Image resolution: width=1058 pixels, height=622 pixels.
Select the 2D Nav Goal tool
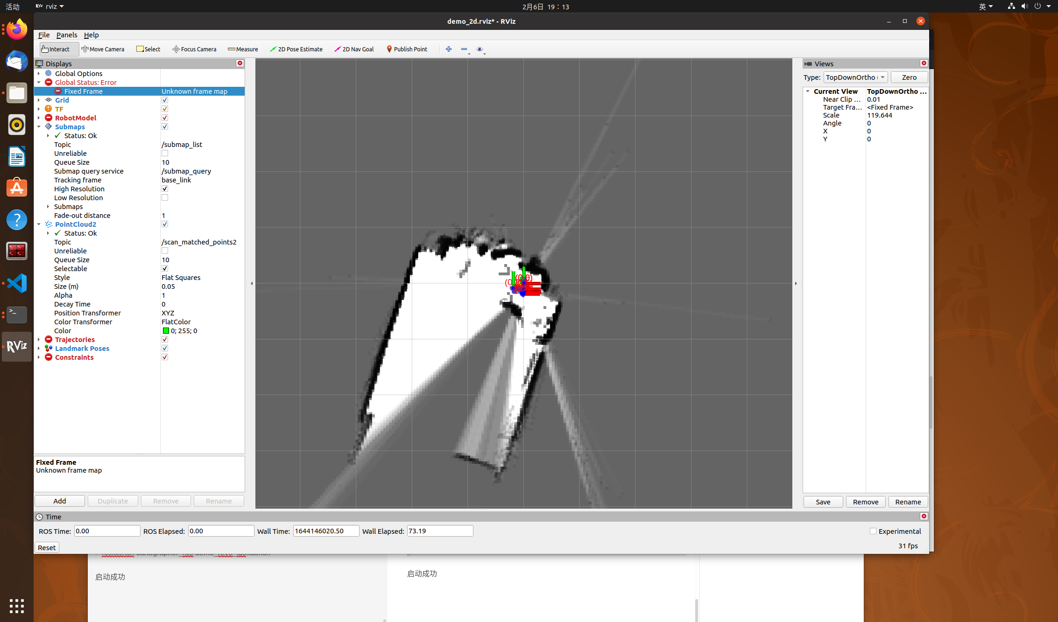coord(354,49)
